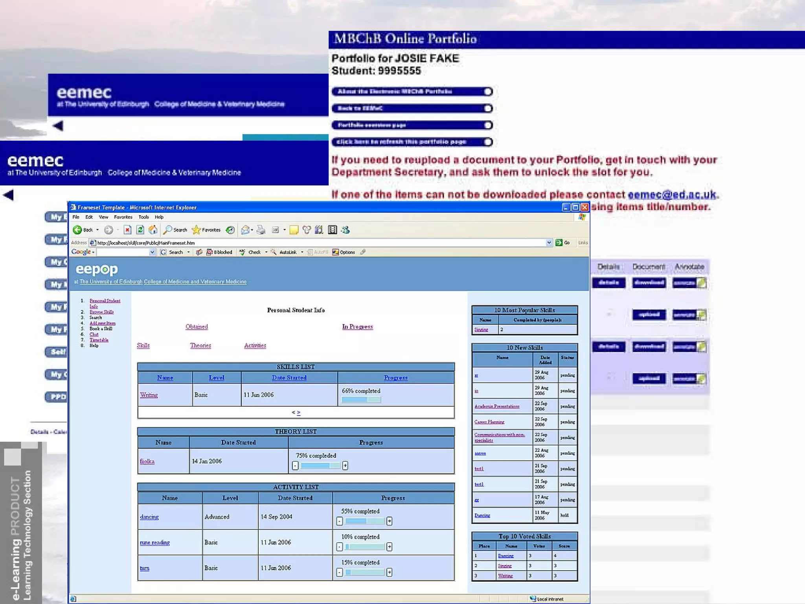The width and height of the screenshot is (805, 604).
Task: Click the Go button beside address
Action: 562,243
